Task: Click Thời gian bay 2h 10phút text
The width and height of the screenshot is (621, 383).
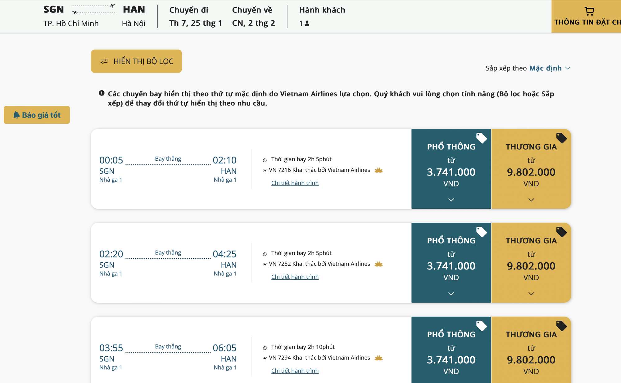Action: tap(303, 347)
